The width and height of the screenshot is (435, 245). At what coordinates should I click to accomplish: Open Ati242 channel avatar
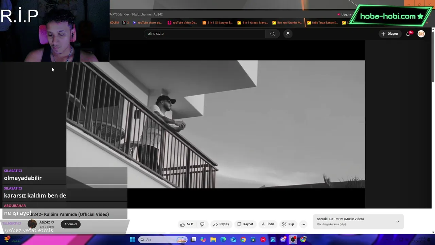32,224
